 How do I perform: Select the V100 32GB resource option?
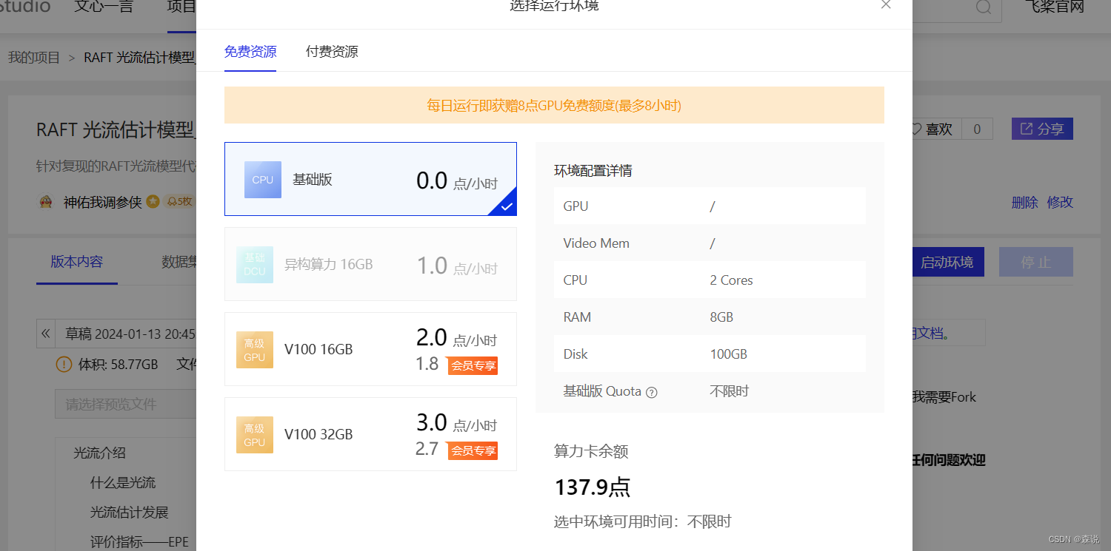pyautogui.click(x=370, y=433)
